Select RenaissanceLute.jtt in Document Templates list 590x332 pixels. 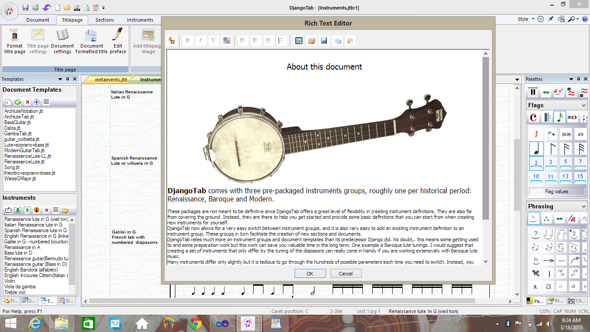[x=25, y=162]
